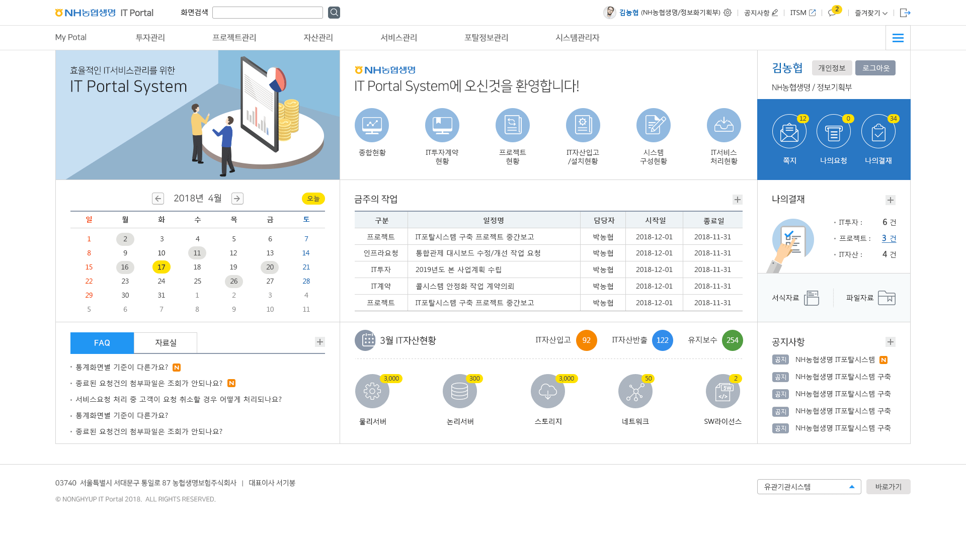The image size is (966, 543).
Task: Open 쪽지 mail icon
Action: 789,131
